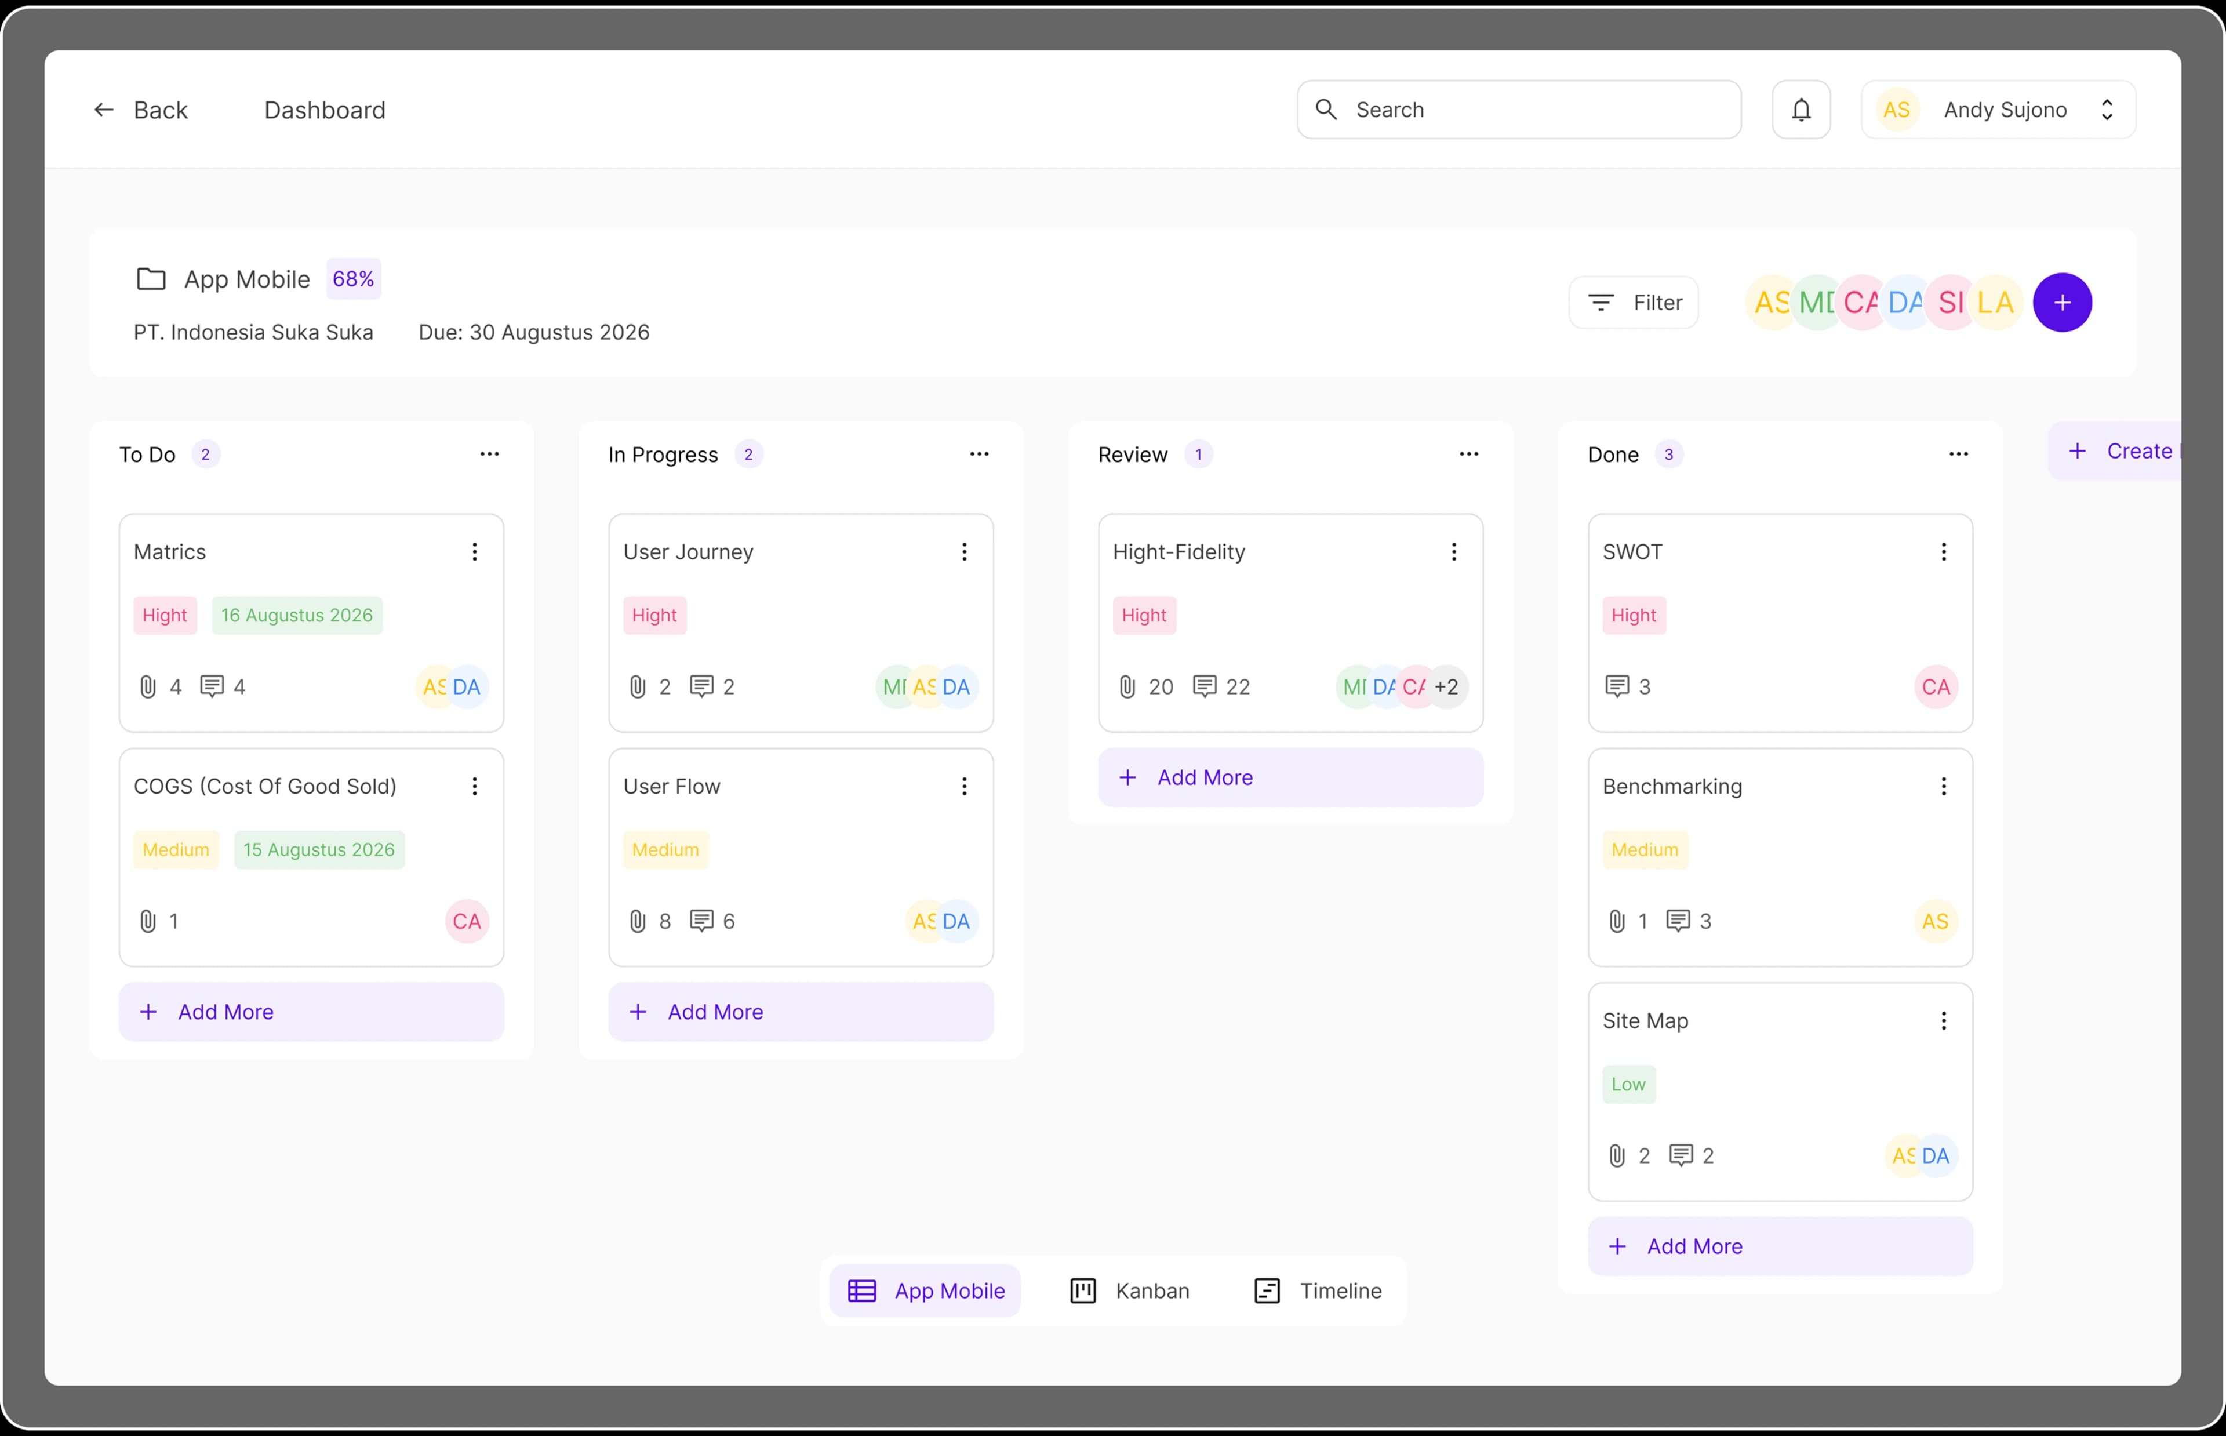2226x1436 pixels.
Task: Click the LA member avatar in header
Action: (1995, 302)
